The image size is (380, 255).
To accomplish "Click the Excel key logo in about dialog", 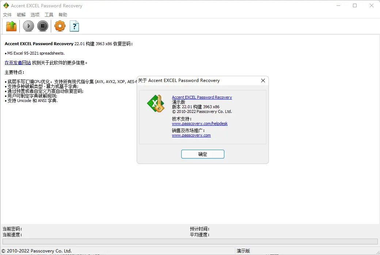I will click(x=156, y=103).
